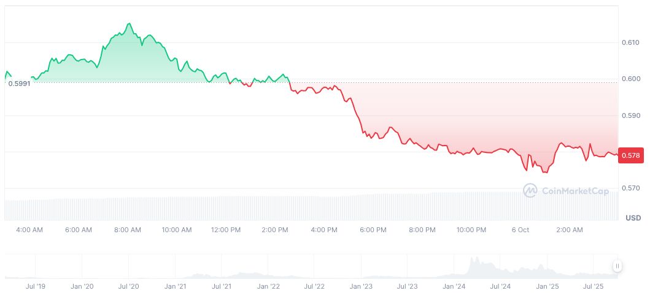The image size is (658, 293).
Task: Jump to Jul '19 in the navigator
Action: tap(36, 286)
